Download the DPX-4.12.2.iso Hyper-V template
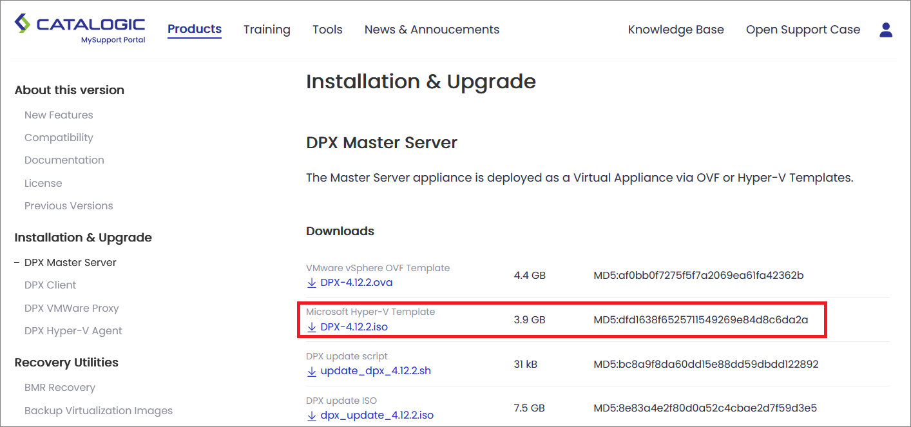 [354, 327]
